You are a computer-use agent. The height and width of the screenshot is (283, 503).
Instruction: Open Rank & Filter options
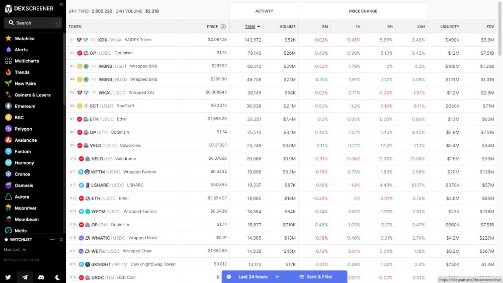[316, 276]
